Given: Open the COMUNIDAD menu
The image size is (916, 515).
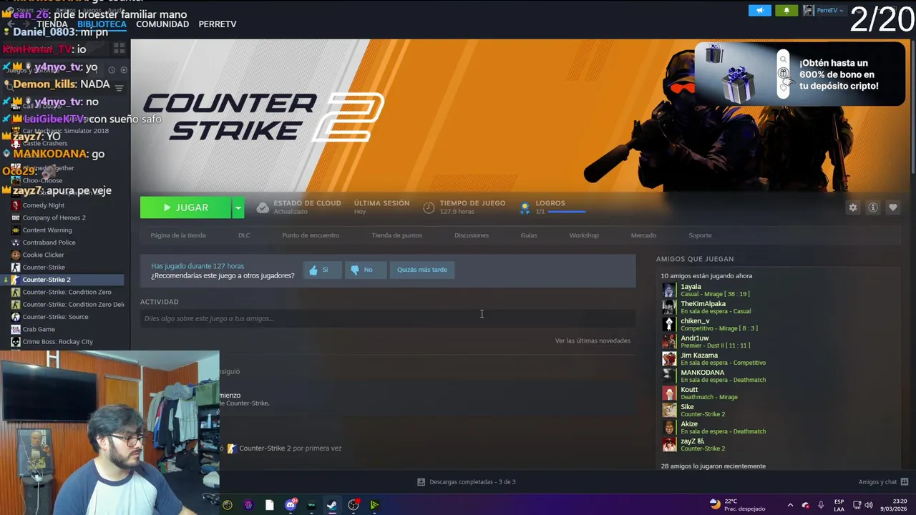Looking at the screenshot, I should (x=162, y=24).
